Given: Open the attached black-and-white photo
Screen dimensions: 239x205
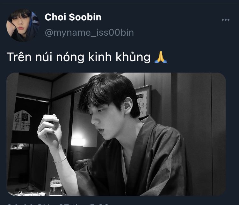Looking at the screenshot, I should 116,134.
